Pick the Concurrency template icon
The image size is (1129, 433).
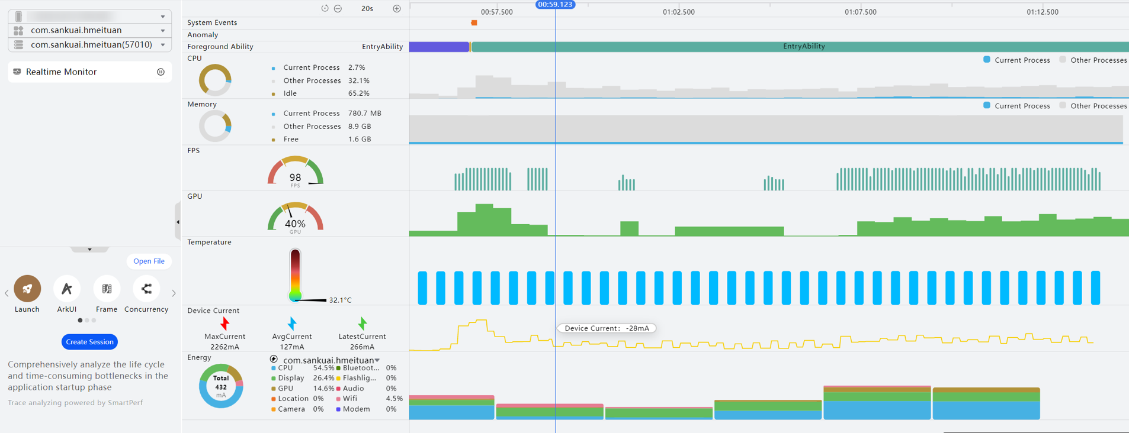coord(146,289)
